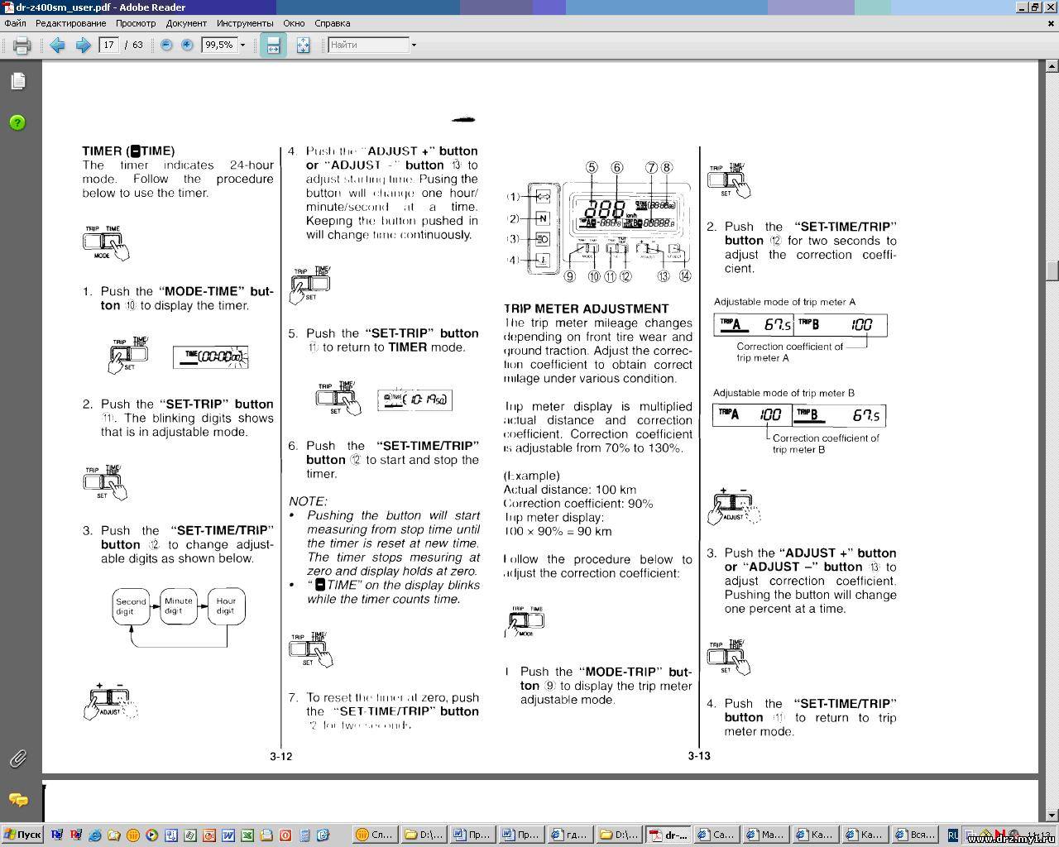Open the Файл menu
The image size is (1059, 847).
pyautogui.click(x=15, y=23)
